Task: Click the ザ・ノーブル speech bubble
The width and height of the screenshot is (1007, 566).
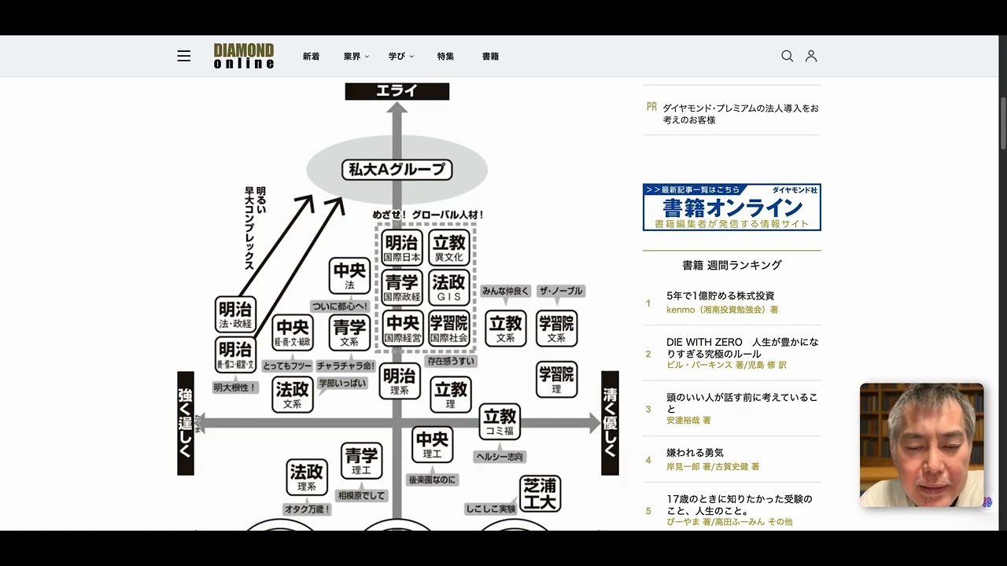Action: point(560,292)
